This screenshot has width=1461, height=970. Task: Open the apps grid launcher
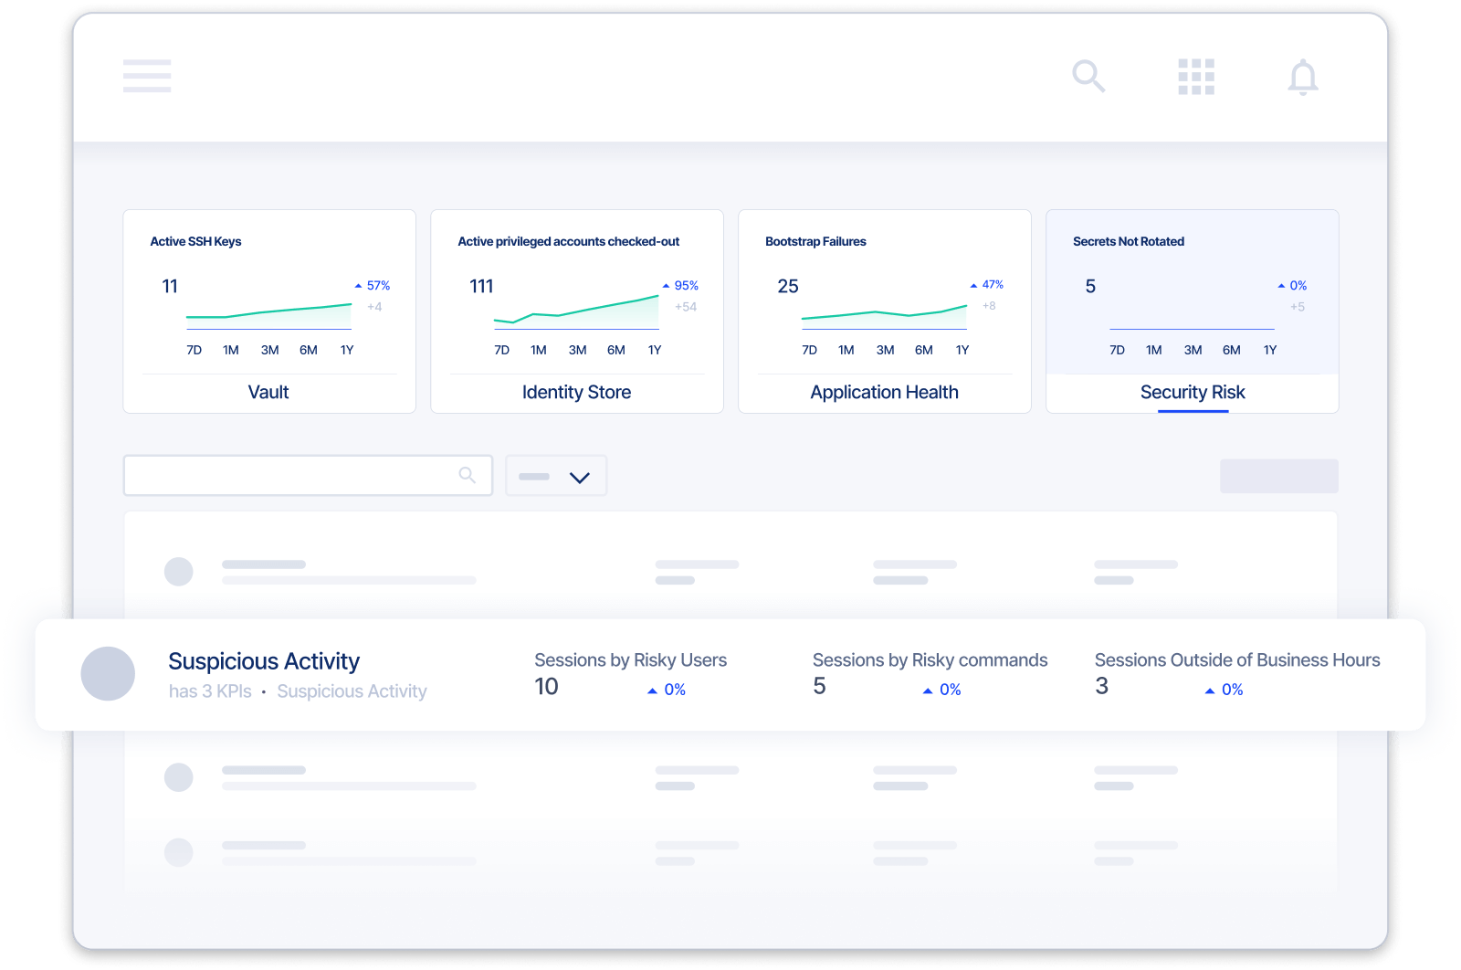pyautogui.click(x=1195, y=77)
